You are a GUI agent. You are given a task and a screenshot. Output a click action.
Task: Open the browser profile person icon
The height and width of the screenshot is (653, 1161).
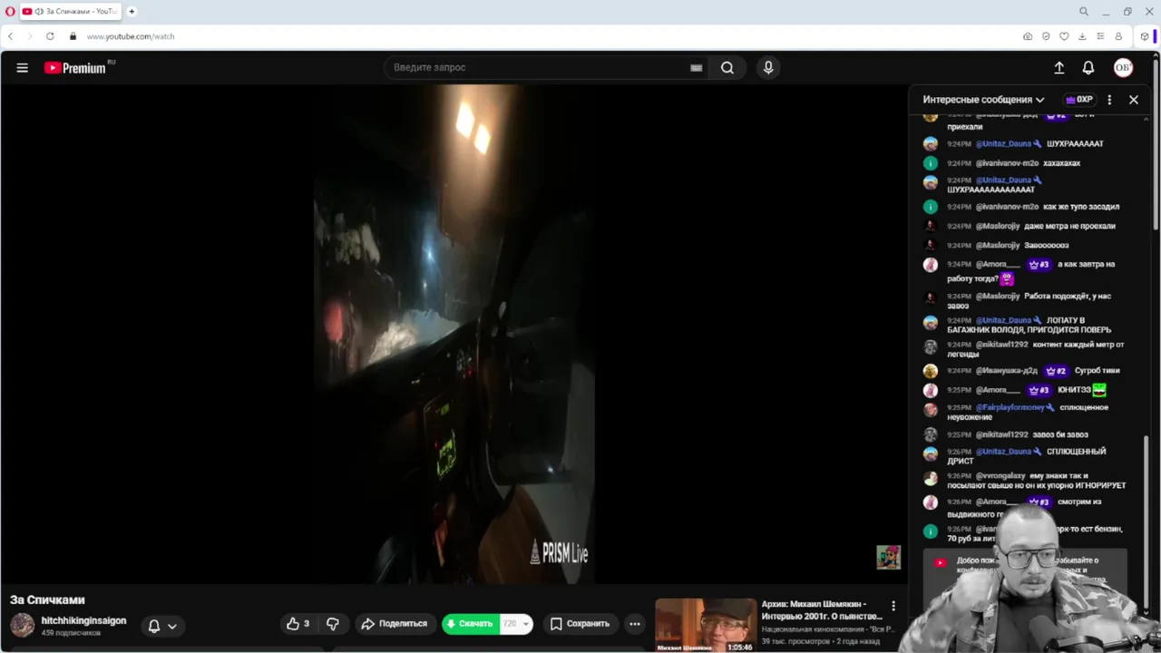click(1118, 36)
